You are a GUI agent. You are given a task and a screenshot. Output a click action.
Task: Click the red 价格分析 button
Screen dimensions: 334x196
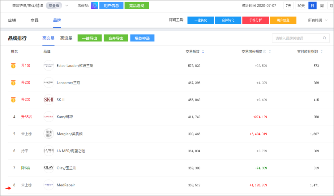point(255,20)
